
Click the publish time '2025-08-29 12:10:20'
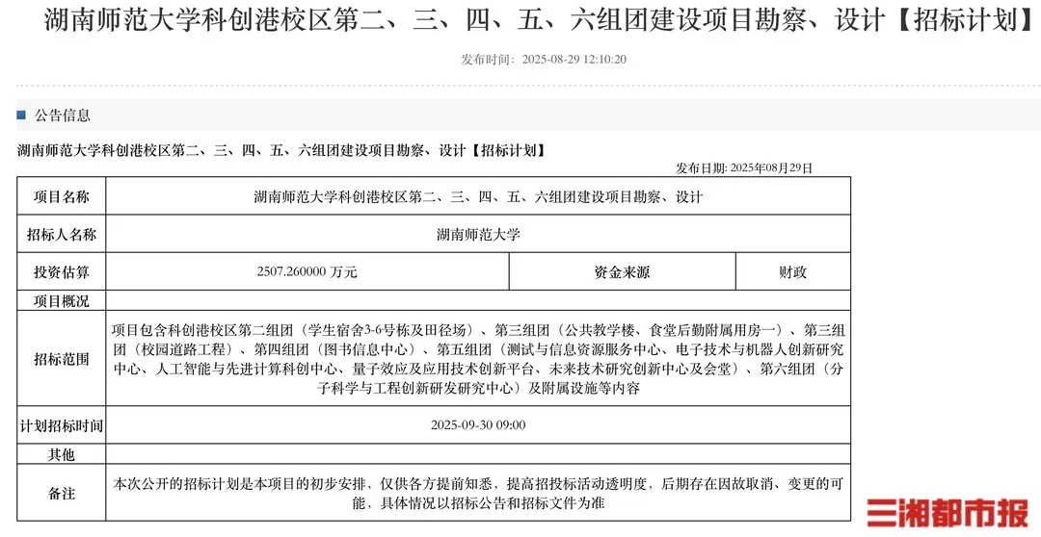point(574,59)
